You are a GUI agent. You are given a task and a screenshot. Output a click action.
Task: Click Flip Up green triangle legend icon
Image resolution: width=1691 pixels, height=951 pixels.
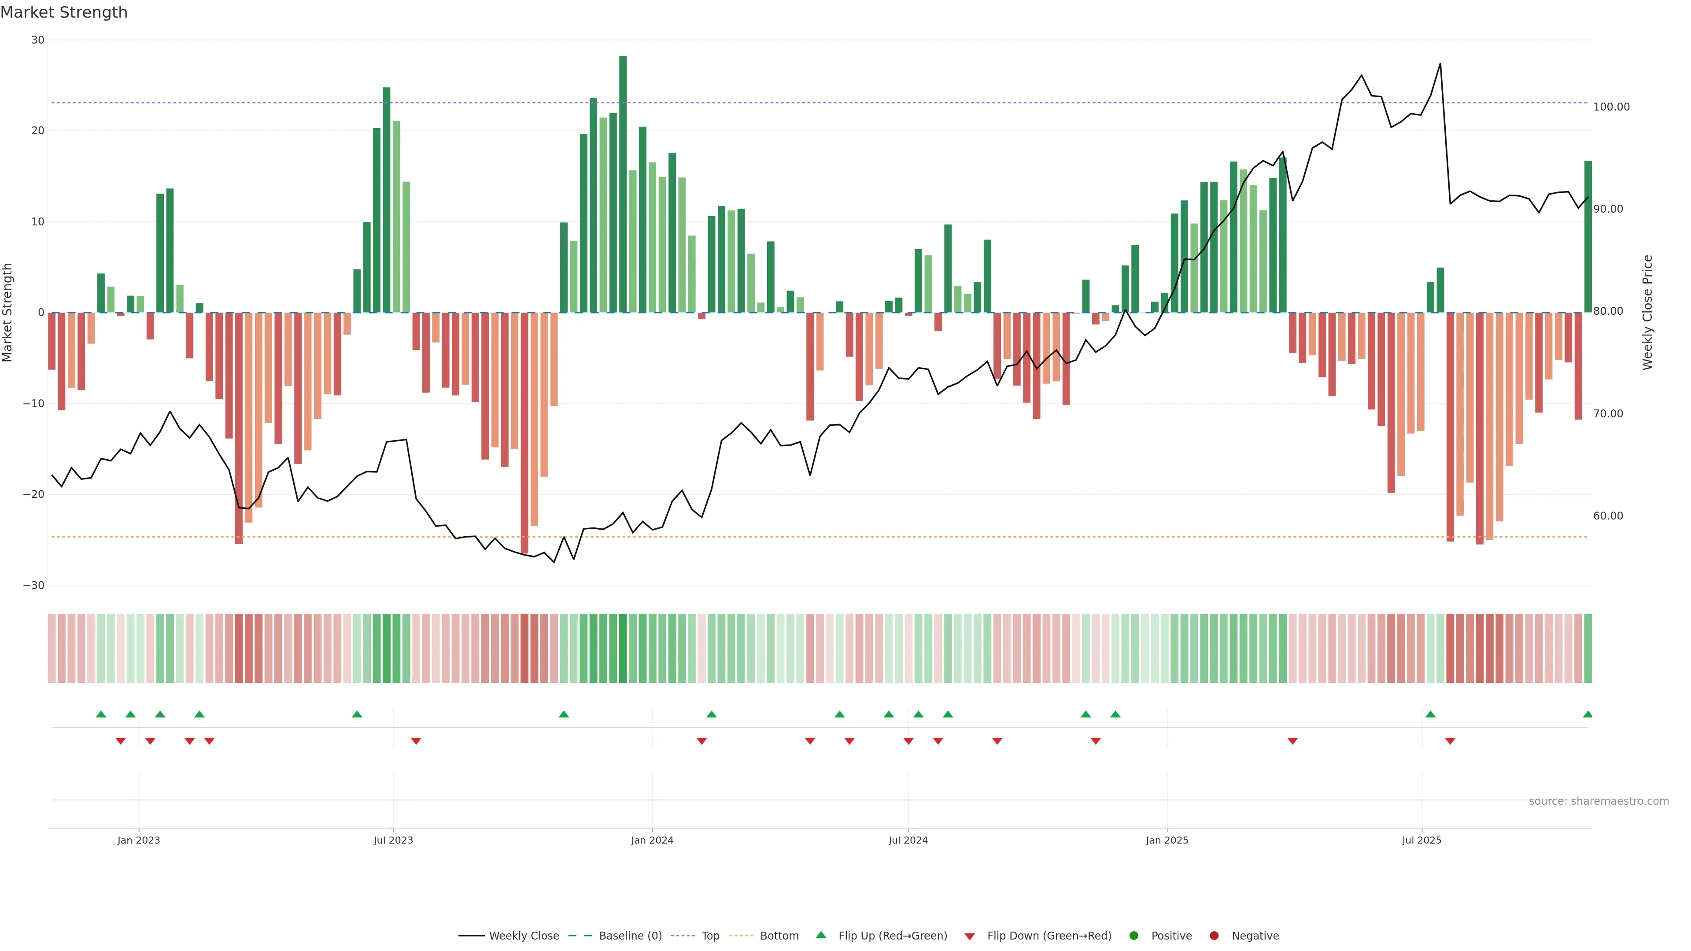click(x=820, y=935)
